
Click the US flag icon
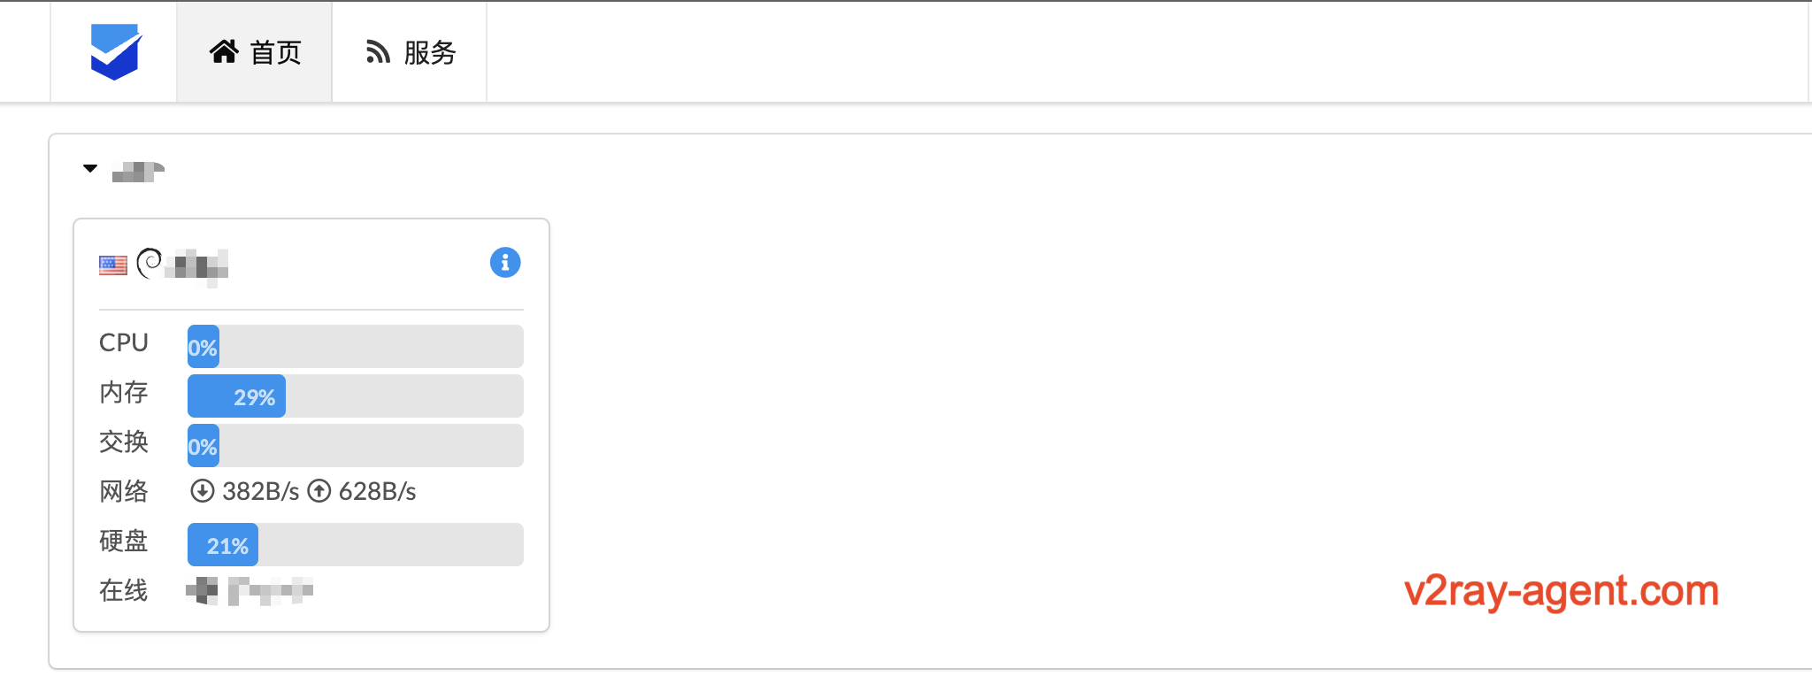point(113,265)
